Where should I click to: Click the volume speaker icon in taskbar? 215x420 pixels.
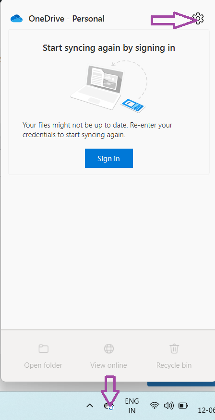click(168, 406)
